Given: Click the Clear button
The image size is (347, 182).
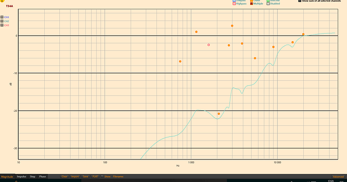Looking at the screenshot, I should (64, 176).
